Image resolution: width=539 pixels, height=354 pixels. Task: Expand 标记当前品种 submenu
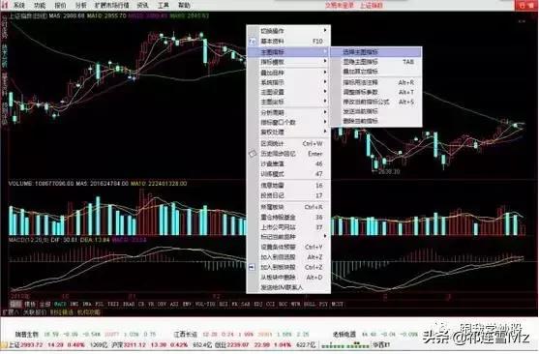point(288,237)
